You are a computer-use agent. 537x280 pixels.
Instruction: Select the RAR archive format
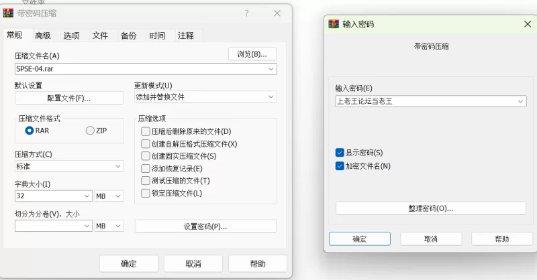[30, 131]
